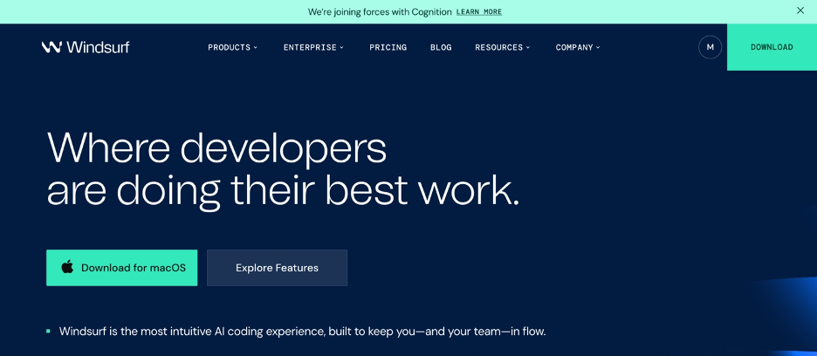
Task: Expand the chevron next to Products
Action: point(256,48)
